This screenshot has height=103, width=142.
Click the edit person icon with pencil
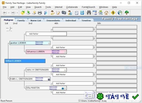52,13
